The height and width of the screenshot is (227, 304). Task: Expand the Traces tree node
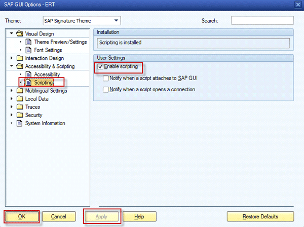click(x=12, y=107)
